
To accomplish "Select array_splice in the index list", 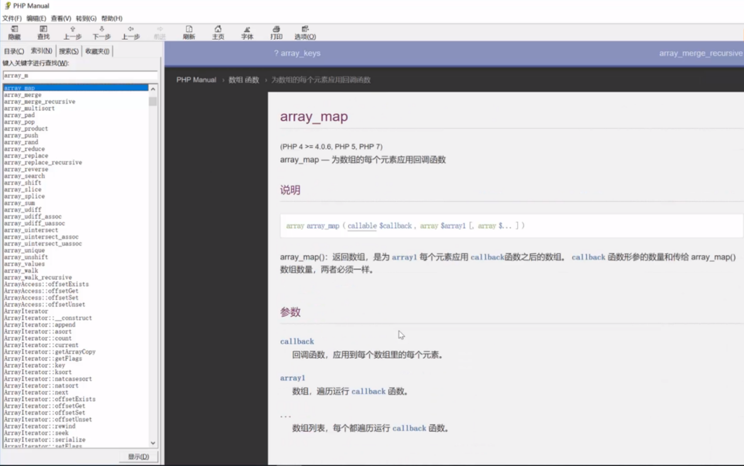I will [x=25, y=197].
